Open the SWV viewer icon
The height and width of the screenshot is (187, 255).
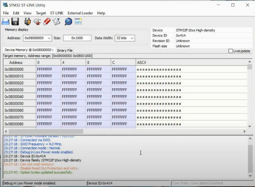point(78,22)
